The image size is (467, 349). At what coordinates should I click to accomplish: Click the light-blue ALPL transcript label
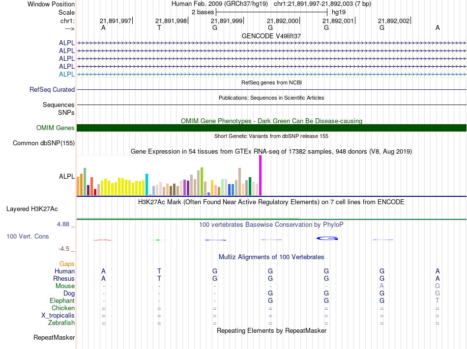tap(67, 74)
